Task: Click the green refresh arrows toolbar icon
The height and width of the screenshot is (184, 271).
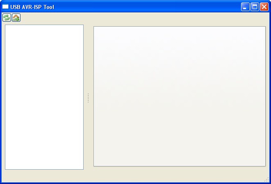Action: pos(7,18)
